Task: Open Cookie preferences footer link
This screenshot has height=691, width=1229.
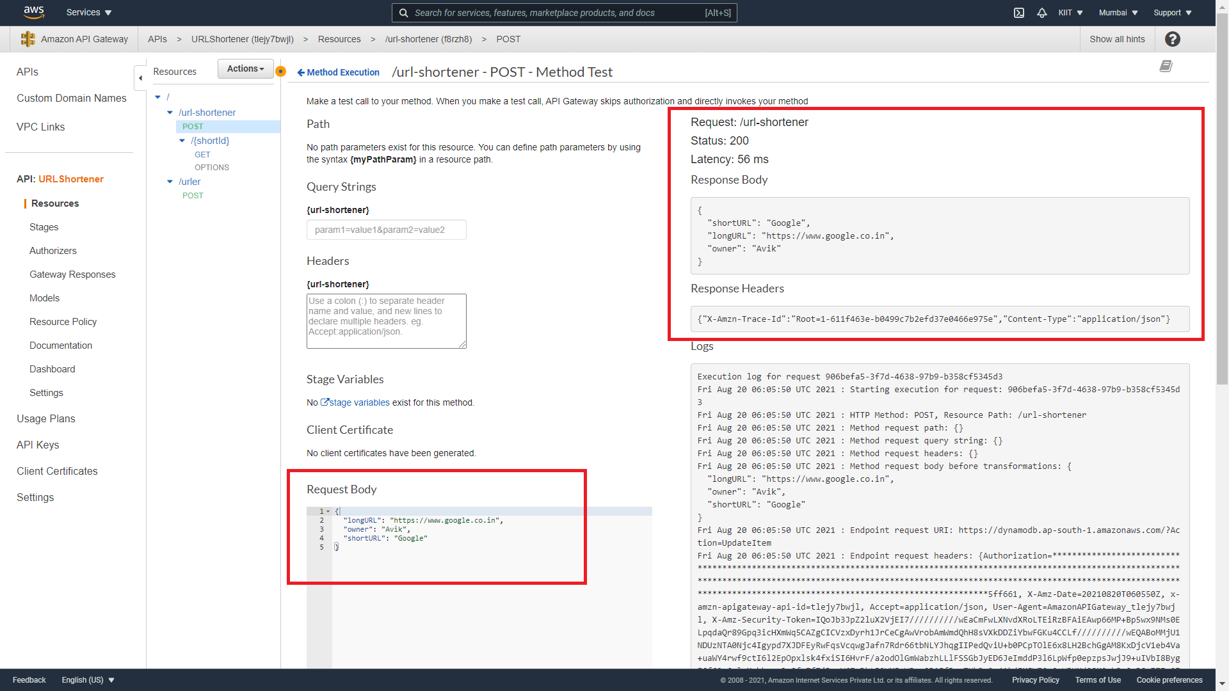Action: click(x=1169, y=680)
